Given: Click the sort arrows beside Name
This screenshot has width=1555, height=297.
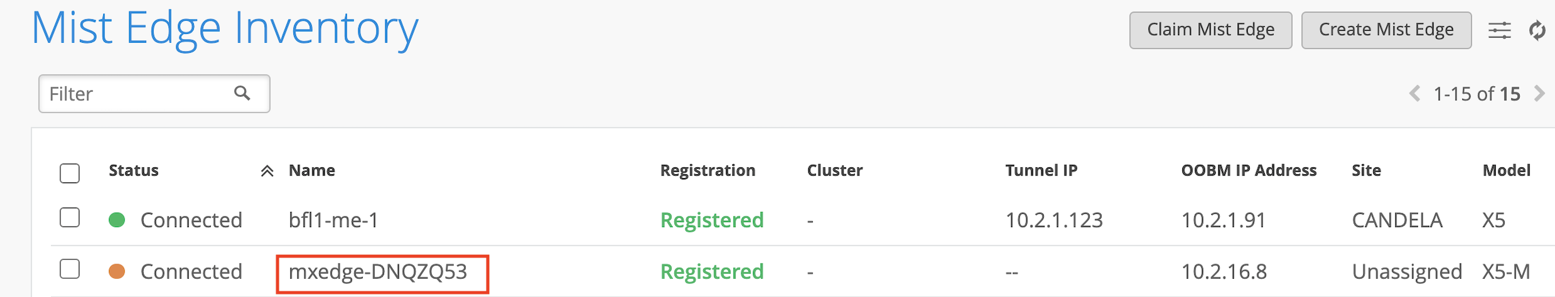Looking at the screenshot, I should [267, 171].
